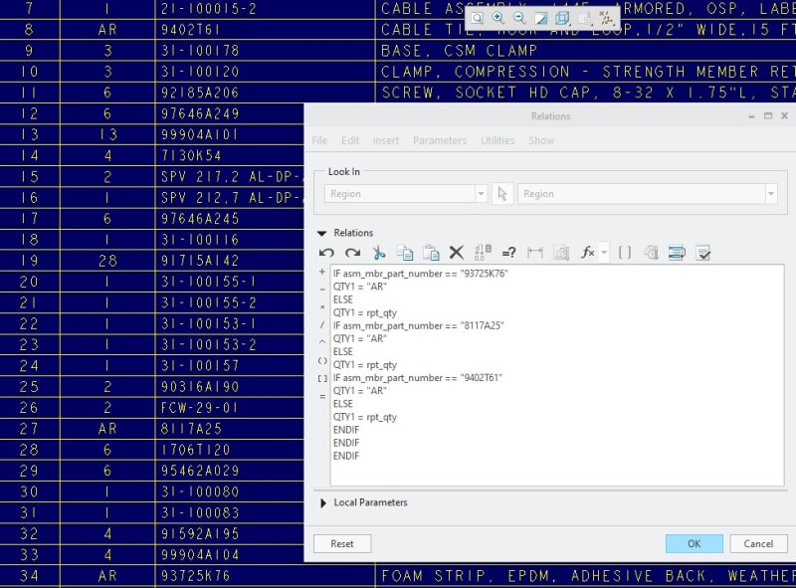
Task: Confirm relations with the OK button
Action: point(694,544)
